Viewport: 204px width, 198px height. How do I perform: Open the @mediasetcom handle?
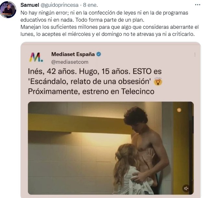tap(70, 62)
